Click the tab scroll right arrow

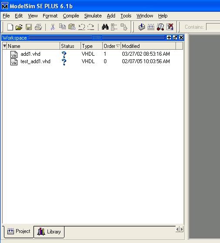[181, 229]
